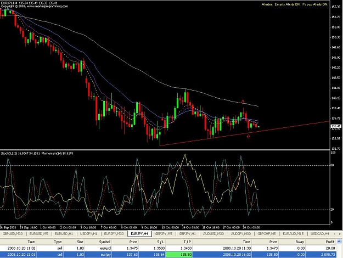Switch to the GBPUSD,M30 chart tab

[x=13, y=234]
